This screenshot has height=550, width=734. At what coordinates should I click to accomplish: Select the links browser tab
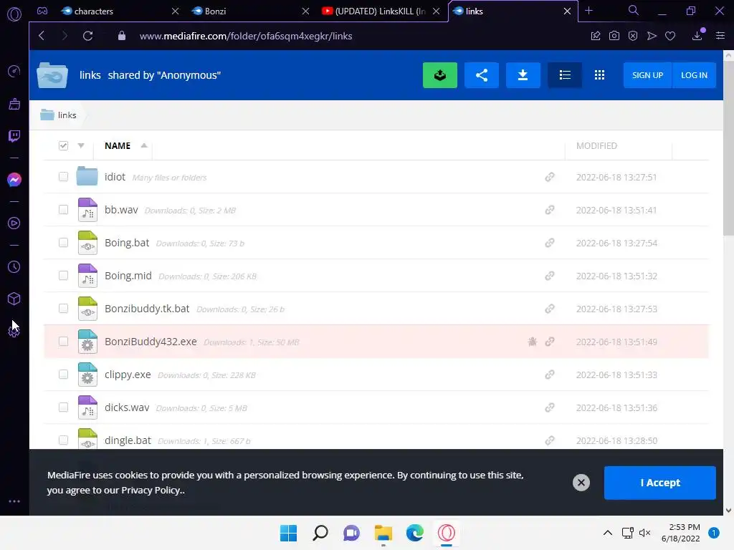513,11
